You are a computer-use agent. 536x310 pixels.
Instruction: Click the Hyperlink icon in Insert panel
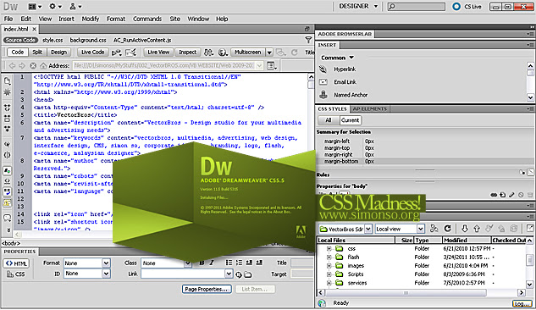323,69
